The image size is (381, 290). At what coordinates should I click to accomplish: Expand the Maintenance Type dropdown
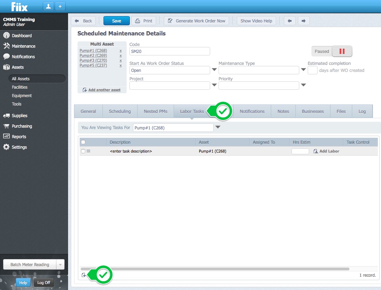(x=303, y=70)
